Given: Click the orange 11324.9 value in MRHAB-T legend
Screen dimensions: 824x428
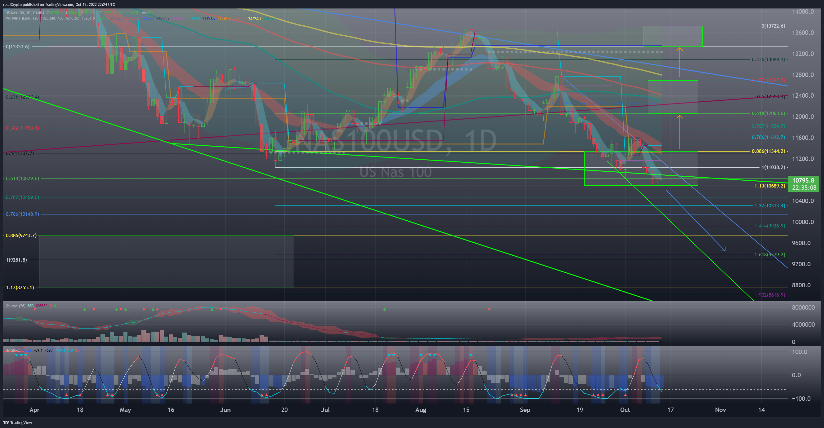Looking at the screenshot, I should tap(224, 18).
